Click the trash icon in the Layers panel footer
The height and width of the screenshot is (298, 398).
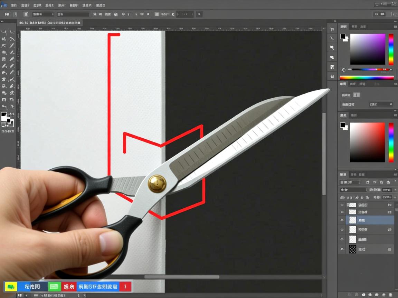click(x=390, y=295)
